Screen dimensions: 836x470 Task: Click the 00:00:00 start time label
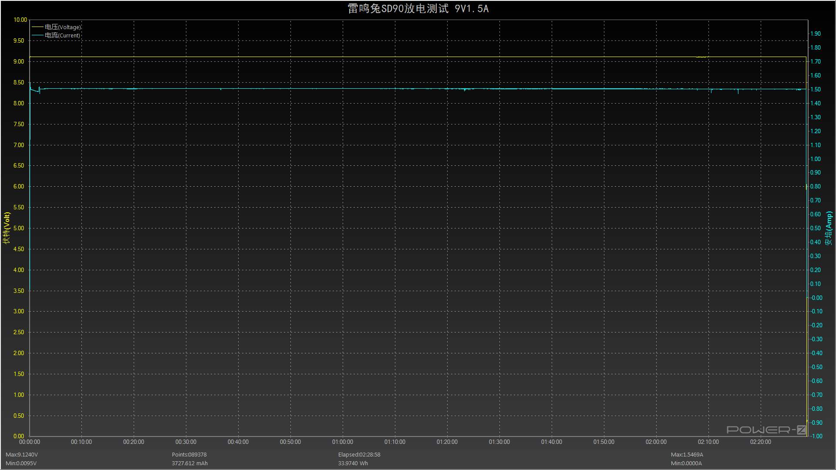coord(30,442)
